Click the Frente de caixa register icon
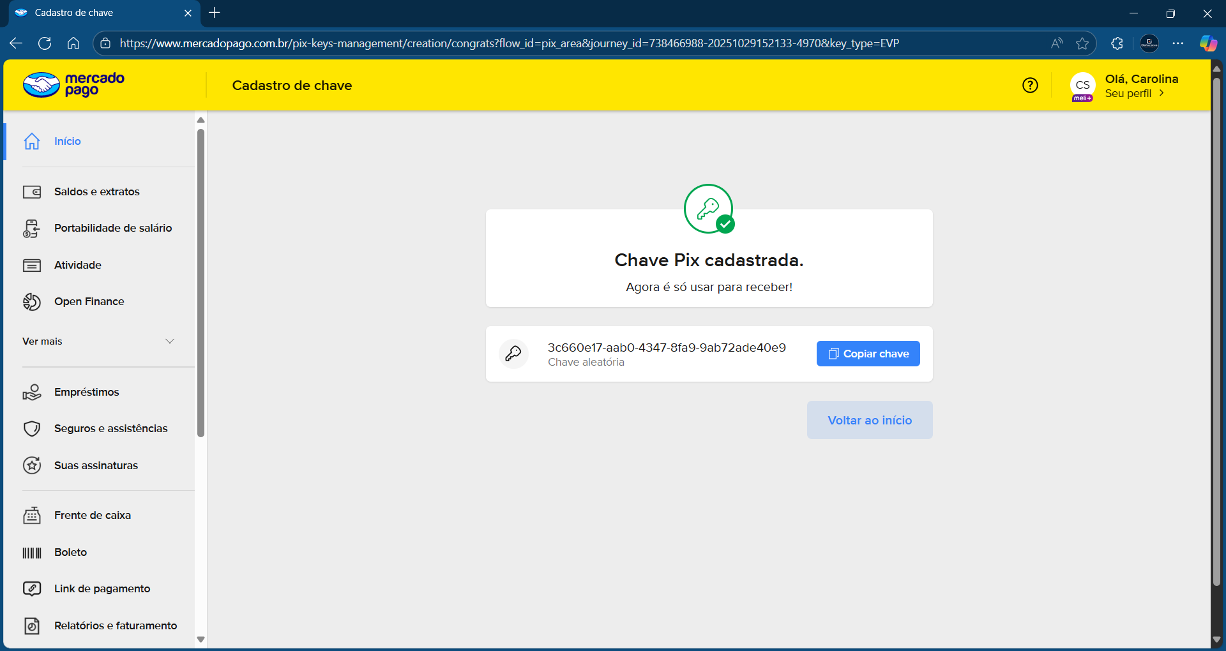 (32, 516)
